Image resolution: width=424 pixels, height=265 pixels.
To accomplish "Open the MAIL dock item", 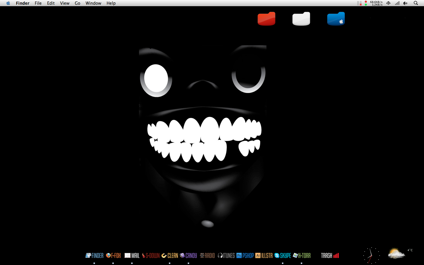I will (132, 256).
